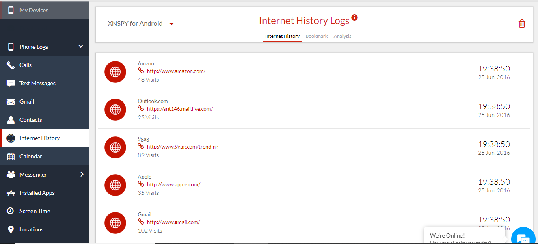
Task: Open the http://www.amazon.com/ link
Action: (x=176, y=71)
